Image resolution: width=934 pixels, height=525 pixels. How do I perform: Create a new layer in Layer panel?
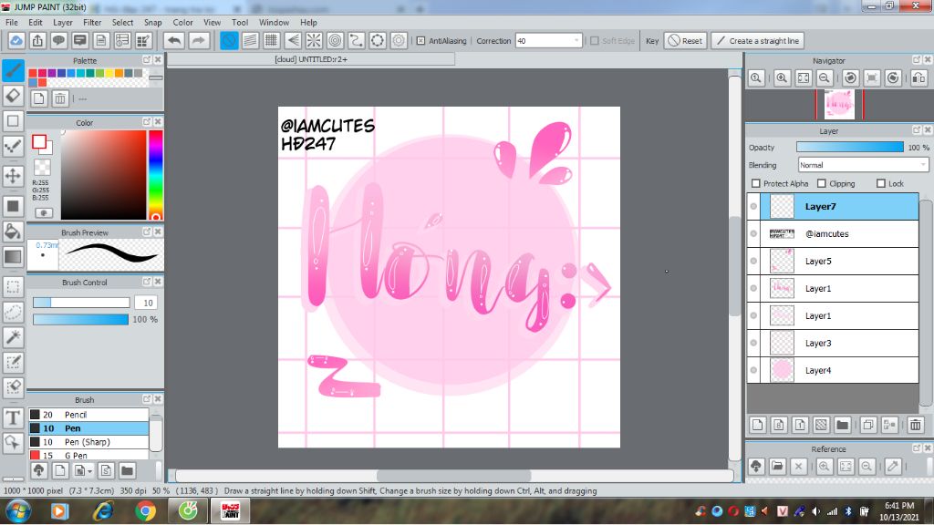(x=757, y=425)
